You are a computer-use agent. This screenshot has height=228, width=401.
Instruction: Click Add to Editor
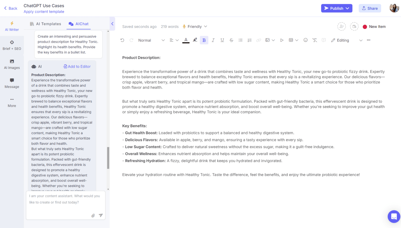[x=77, y=66]
